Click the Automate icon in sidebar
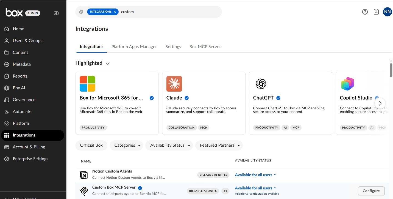This screenshot has width=393, height=199. coord(7,112)
